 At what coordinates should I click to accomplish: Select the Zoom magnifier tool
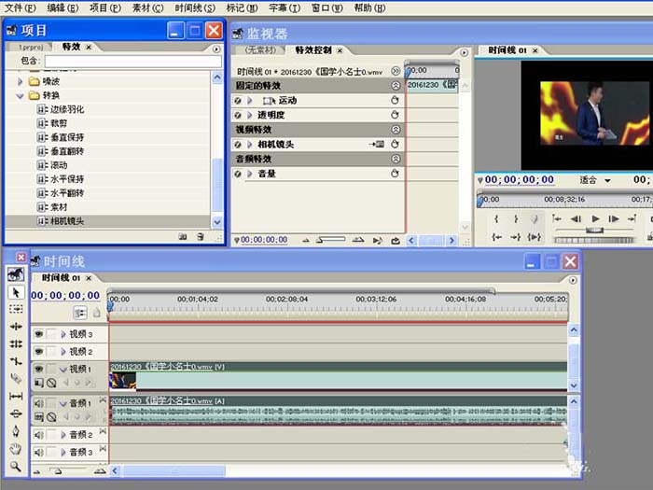point(16,467)
